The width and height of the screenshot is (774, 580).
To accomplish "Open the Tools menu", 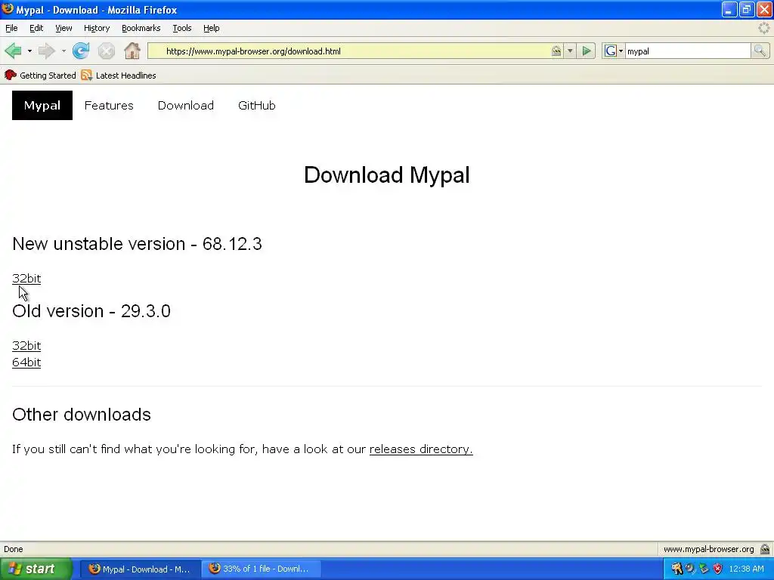I will click(x=181, y=28).
